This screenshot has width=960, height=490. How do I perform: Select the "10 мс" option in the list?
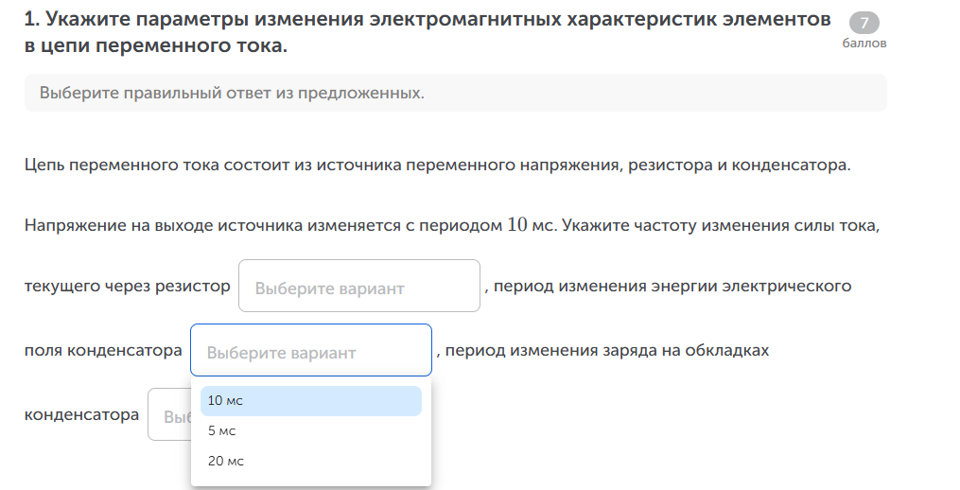pyautogui.click(x=310, y=401)
